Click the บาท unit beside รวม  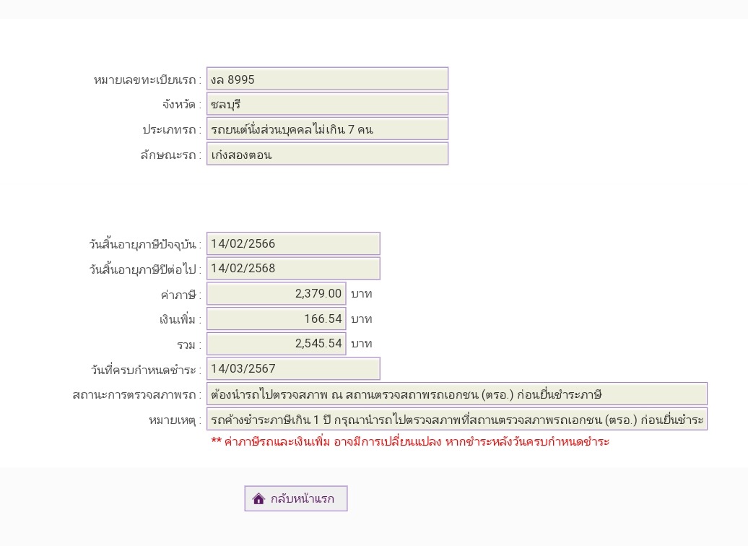point(362,344)
